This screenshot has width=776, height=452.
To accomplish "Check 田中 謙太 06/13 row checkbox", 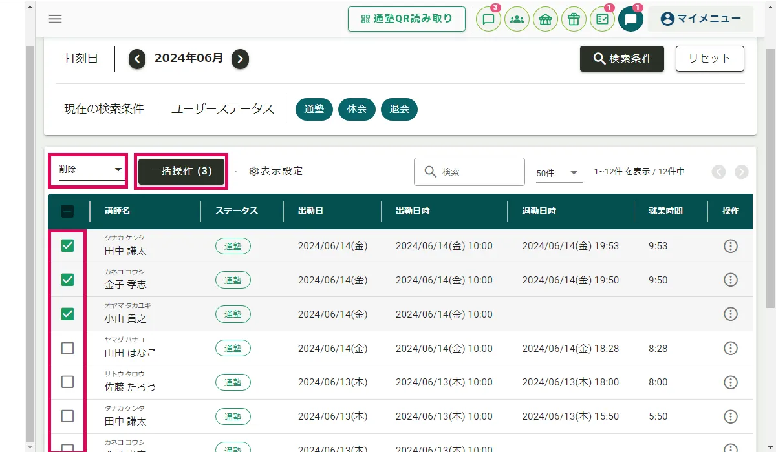I will [67, 416].
